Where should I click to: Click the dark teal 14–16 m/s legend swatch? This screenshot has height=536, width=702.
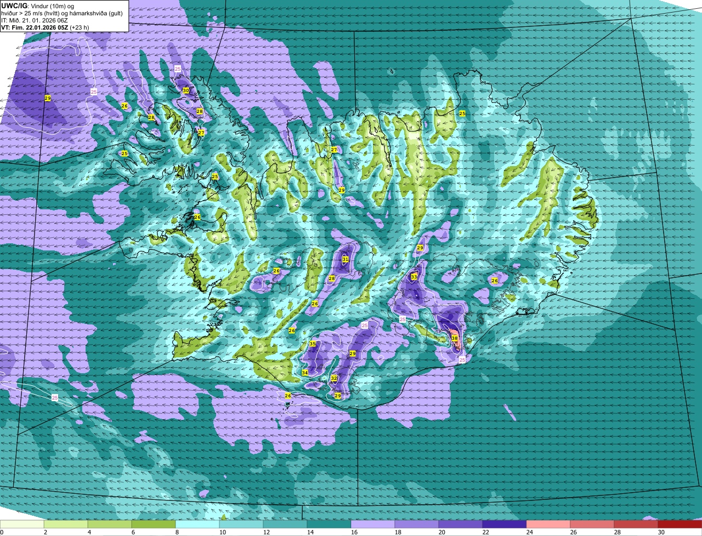(x=329, y=524)
